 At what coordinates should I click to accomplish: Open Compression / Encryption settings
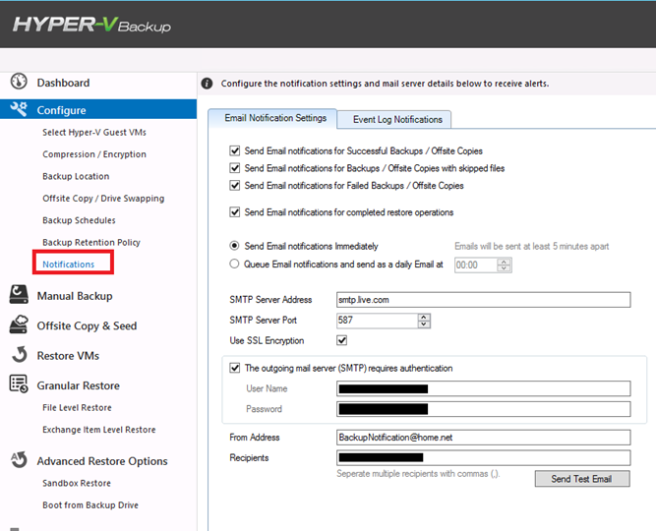pyautogui.click(x=94, y=154)
